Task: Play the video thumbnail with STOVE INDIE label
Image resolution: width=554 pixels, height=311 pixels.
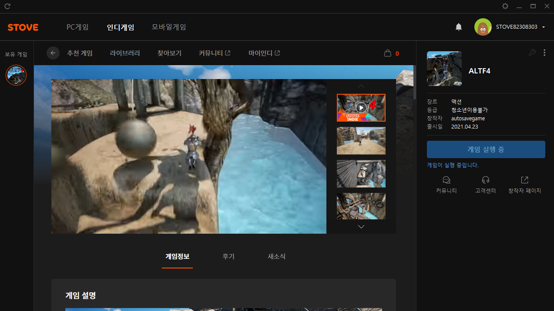Action: 361,107
